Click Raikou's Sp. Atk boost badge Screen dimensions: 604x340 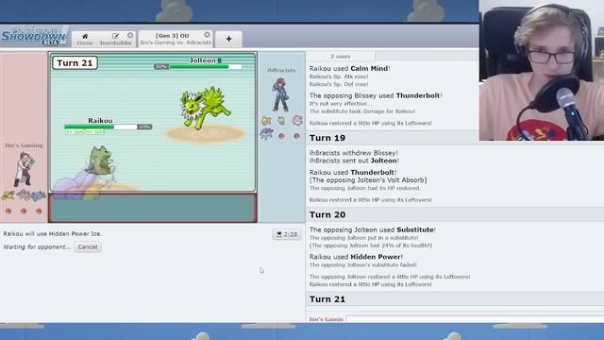[75, 132]
